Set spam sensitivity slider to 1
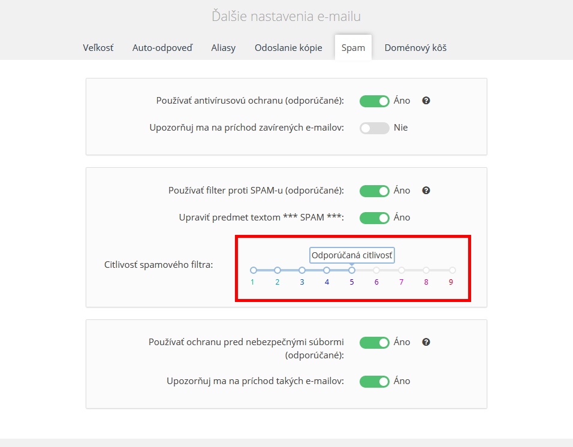The height and width of the screenshot is (447, 573). 254,270
